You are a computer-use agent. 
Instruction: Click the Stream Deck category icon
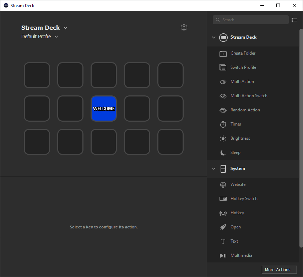(x=223, y=38)
